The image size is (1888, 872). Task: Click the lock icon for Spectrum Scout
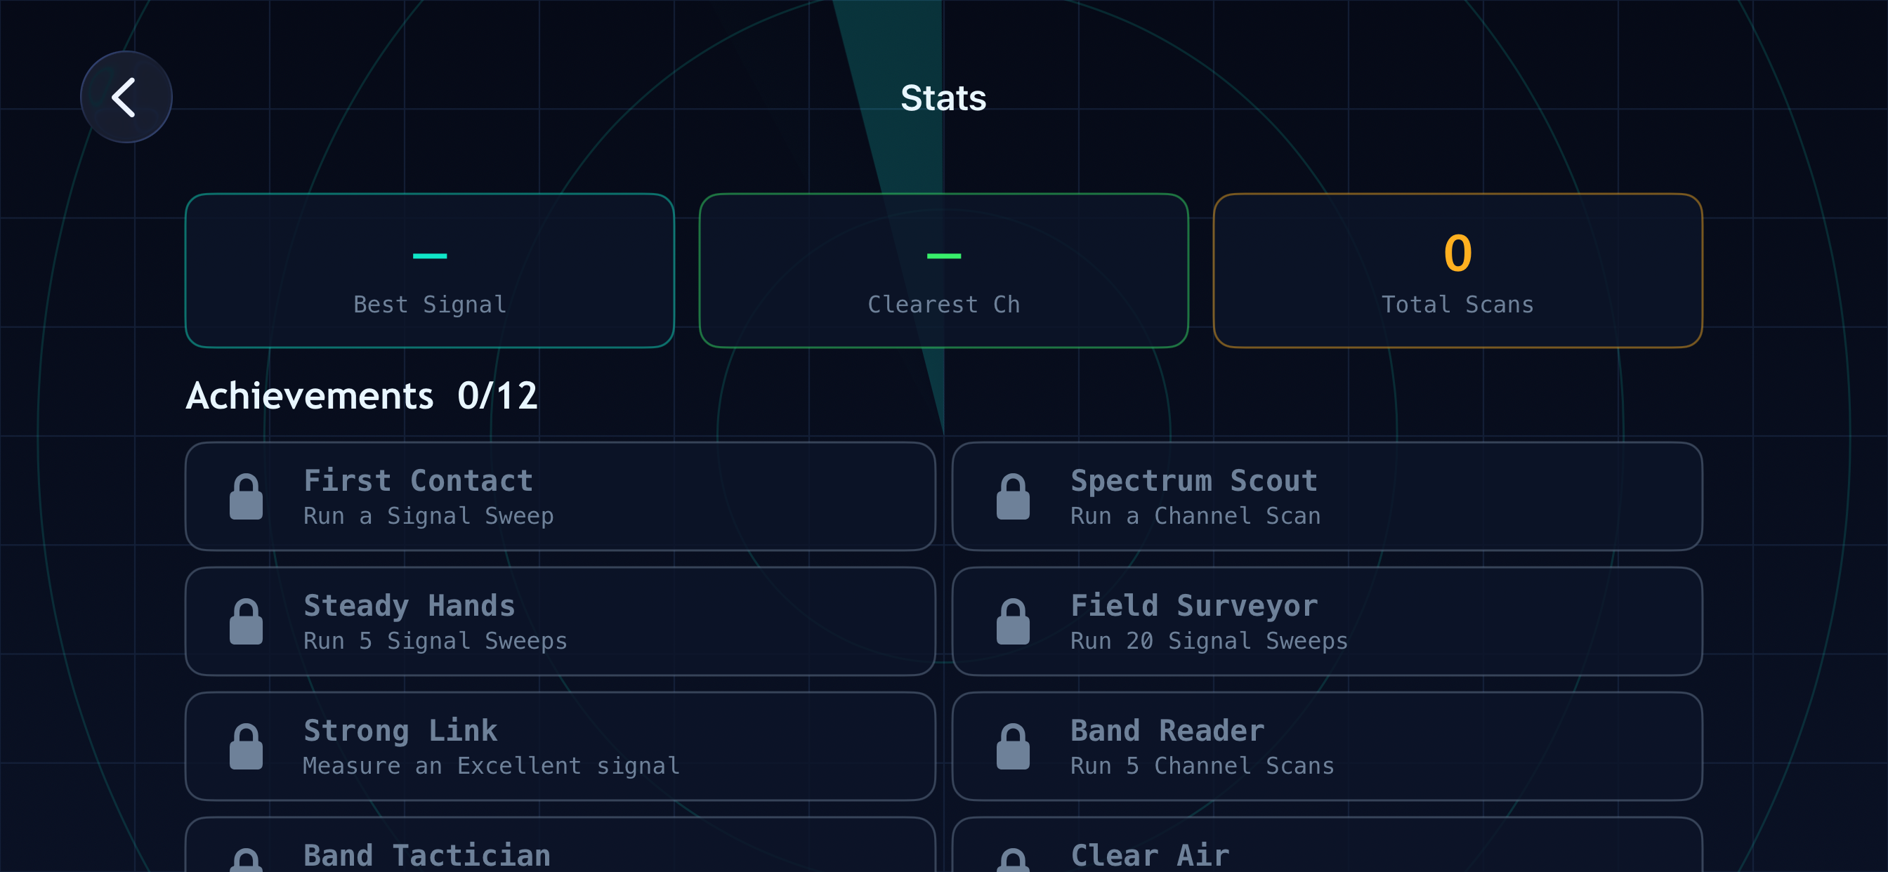1013,496
